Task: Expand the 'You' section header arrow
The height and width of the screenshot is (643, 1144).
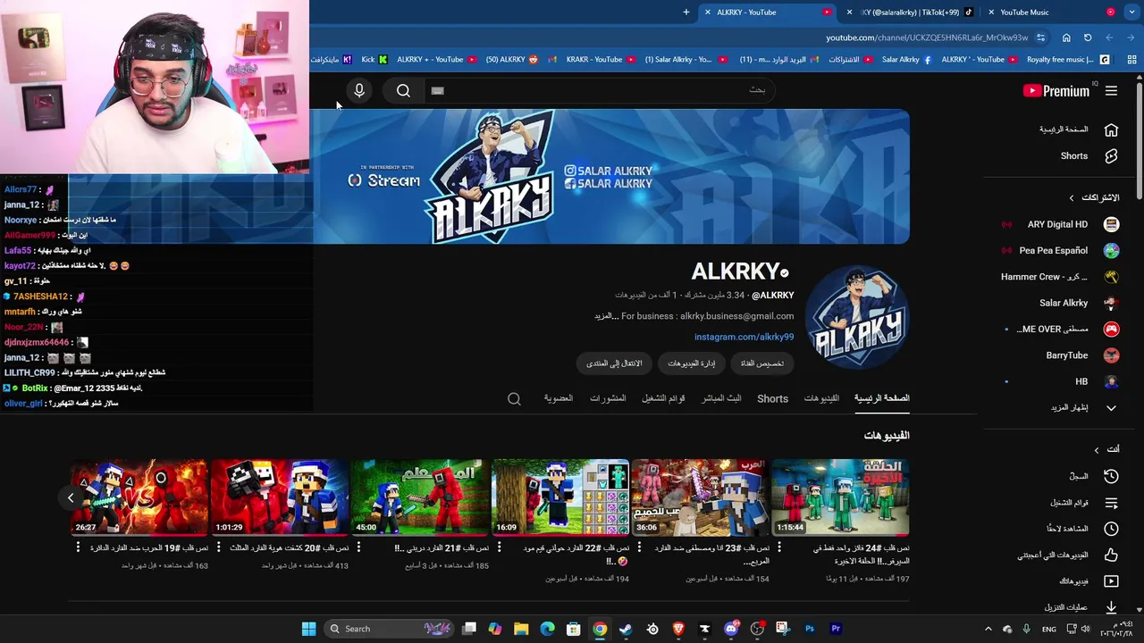Action: pos(1097,449)
